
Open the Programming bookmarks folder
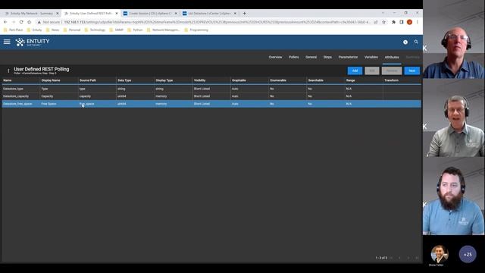click(x=196, y=30)
